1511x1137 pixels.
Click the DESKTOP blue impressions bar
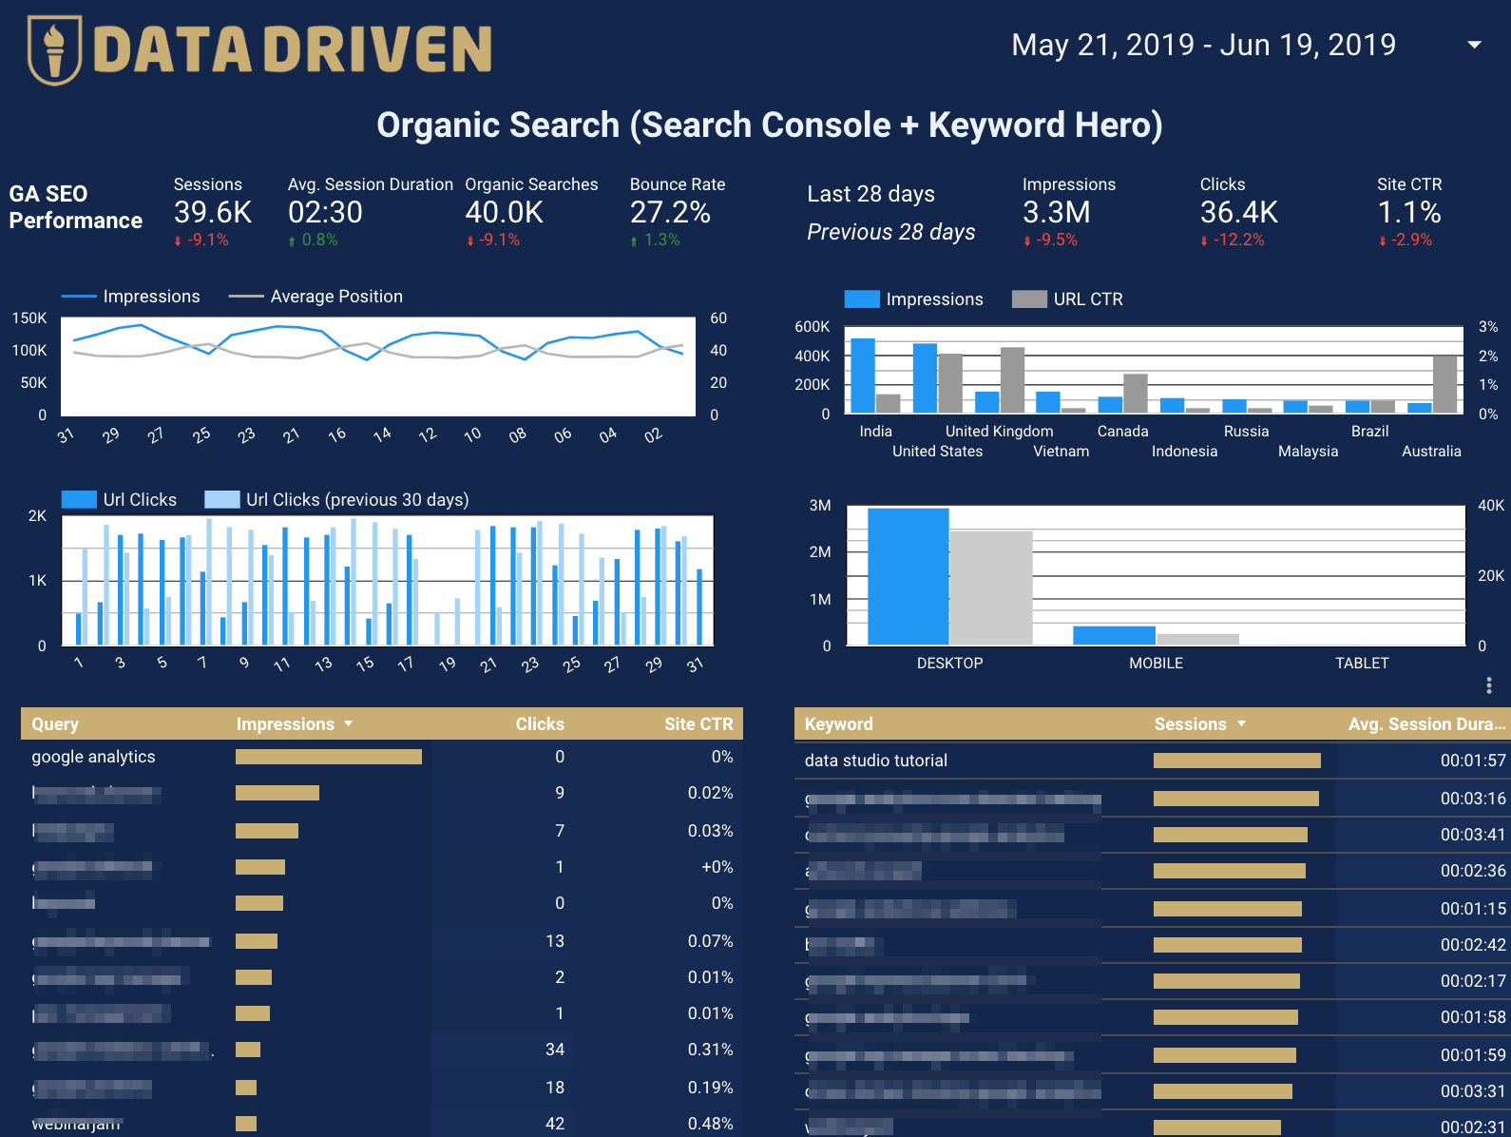(x=908, y=576)
